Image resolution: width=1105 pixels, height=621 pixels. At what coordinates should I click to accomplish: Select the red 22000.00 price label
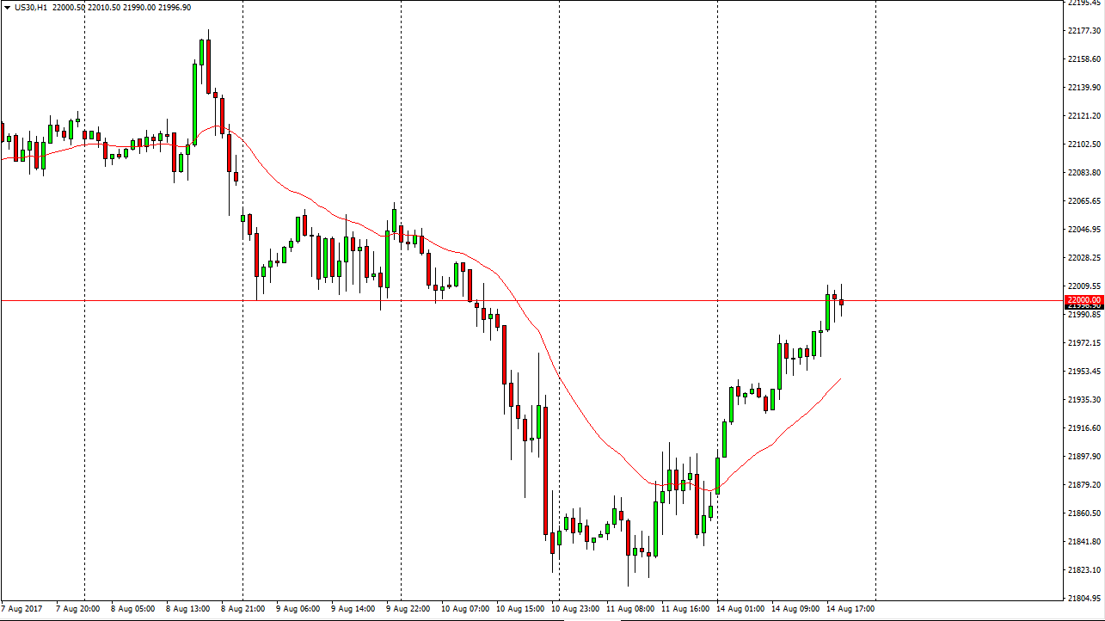point(1082,299)
